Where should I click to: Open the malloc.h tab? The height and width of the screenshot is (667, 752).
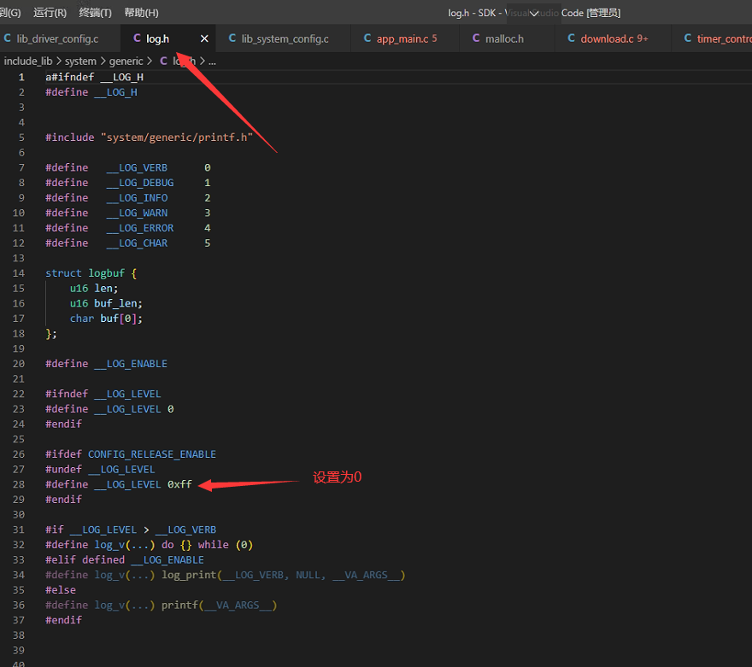(x=507, y=38)
